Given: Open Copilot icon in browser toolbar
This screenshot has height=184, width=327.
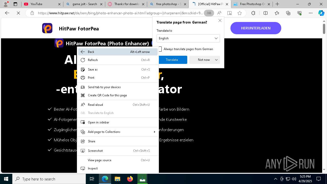Looking at the screenshot, I should pos(321,13).
